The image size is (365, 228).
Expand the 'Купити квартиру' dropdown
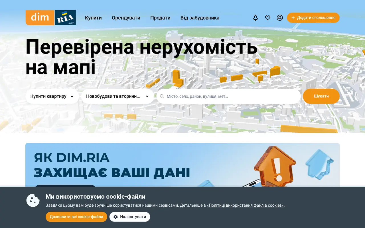(x=52, y=96)
